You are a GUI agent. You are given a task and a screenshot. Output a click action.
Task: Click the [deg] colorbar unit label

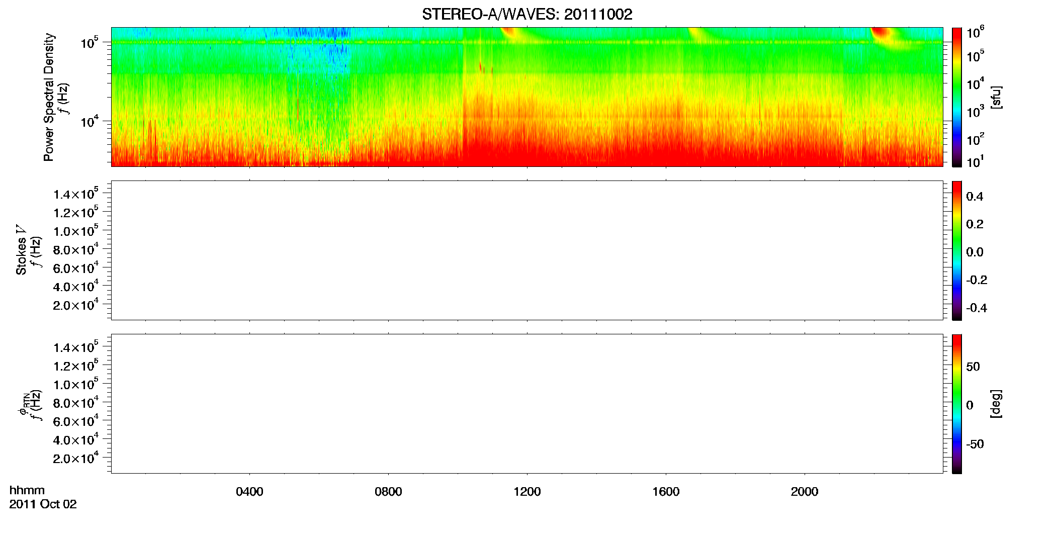click(x=996, y=404)
